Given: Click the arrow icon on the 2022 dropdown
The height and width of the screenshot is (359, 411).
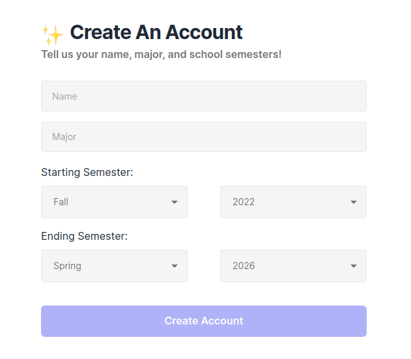Looking at the screenshot, I should [x=354, y=202].
